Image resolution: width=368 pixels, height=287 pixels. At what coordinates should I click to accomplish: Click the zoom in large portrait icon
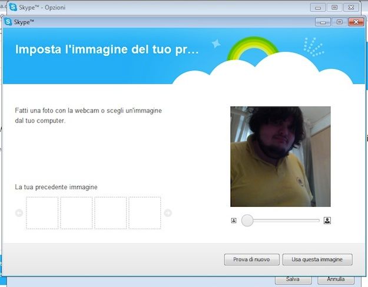coord(327,220)
